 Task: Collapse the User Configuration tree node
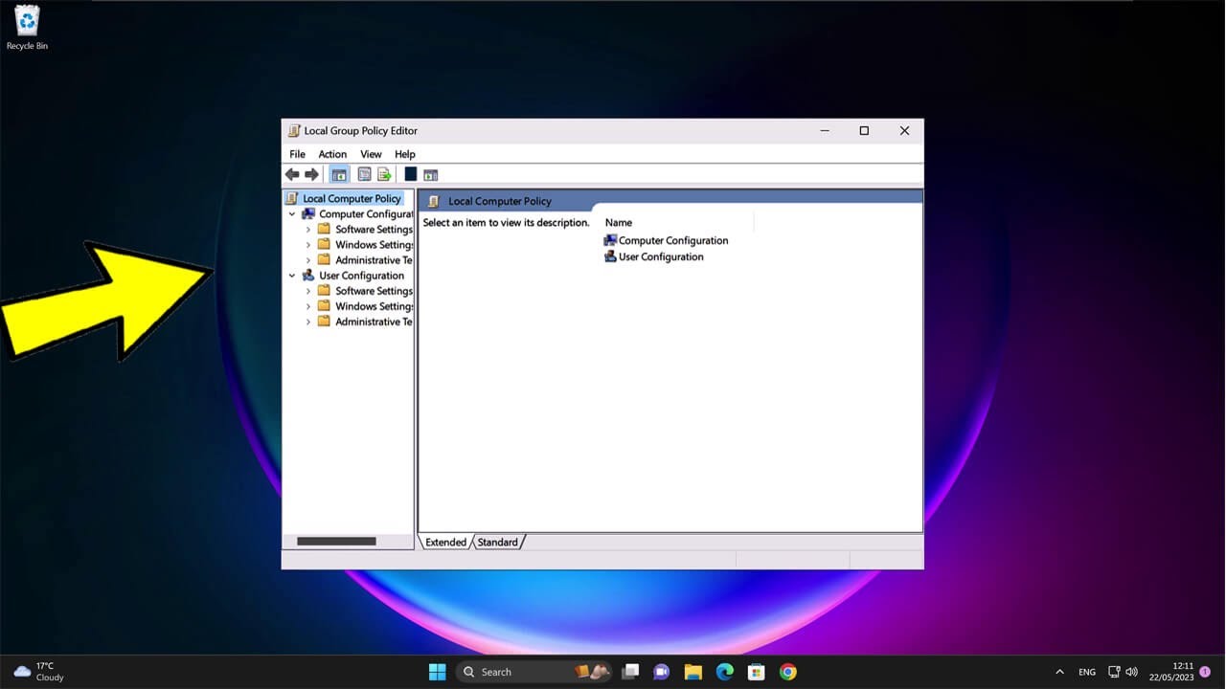(x=292, y=276)
